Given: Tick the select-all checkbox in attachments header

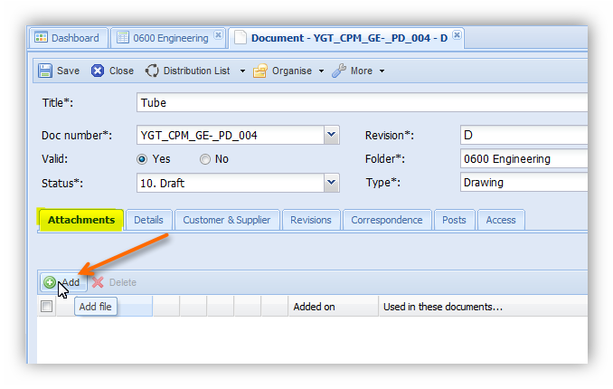Looking at the screenshot, I should click(47, 307).
